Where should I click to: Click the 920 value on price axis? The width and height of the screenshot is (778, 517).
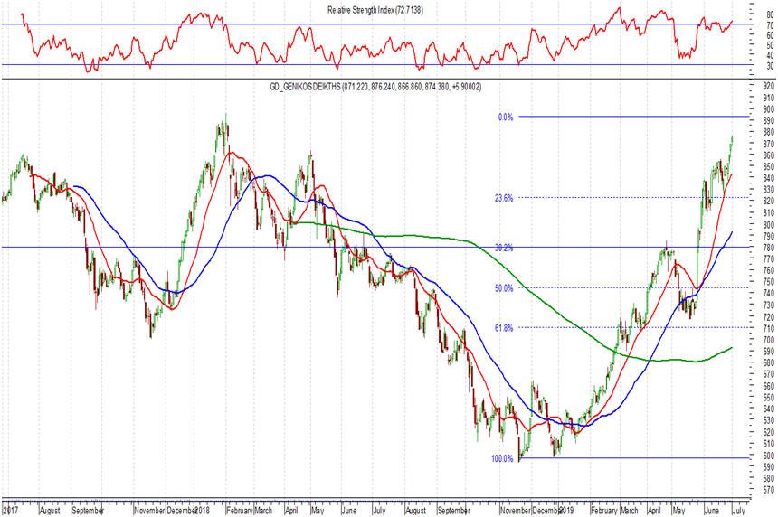769,86
